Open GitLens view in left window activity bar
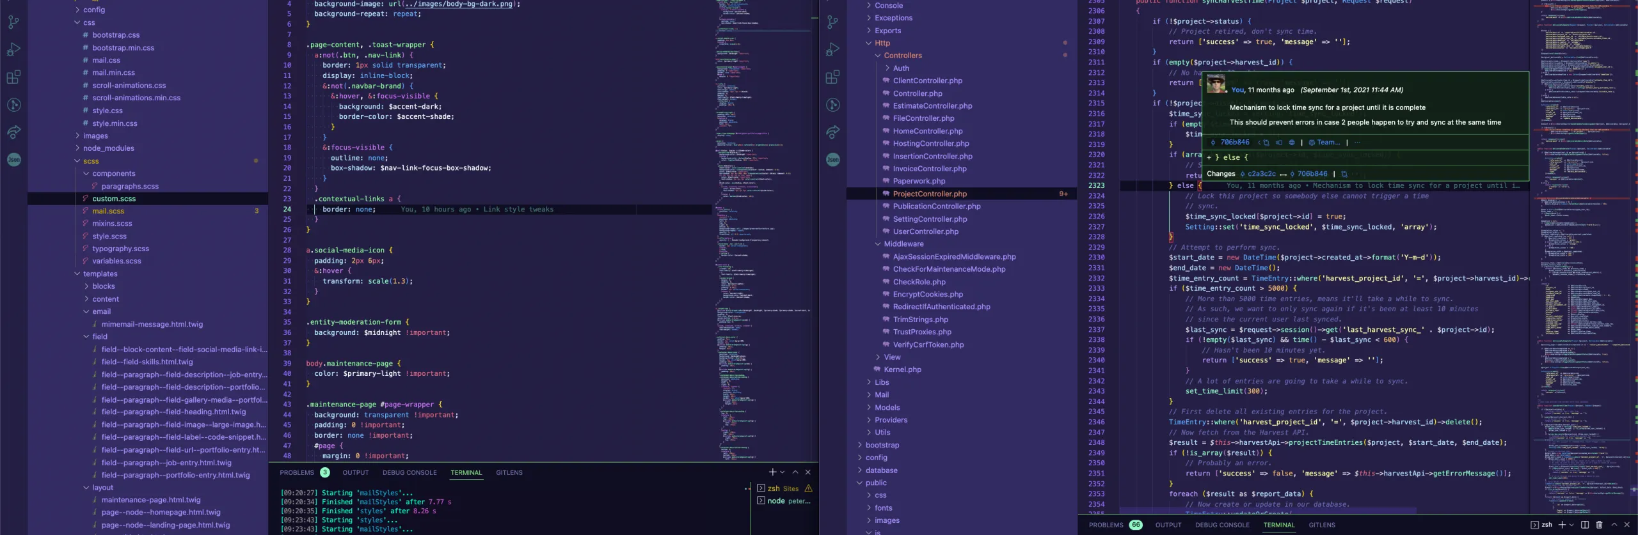Image resolution: width=1638 pixels, height=535 pixels. (13, 105)
